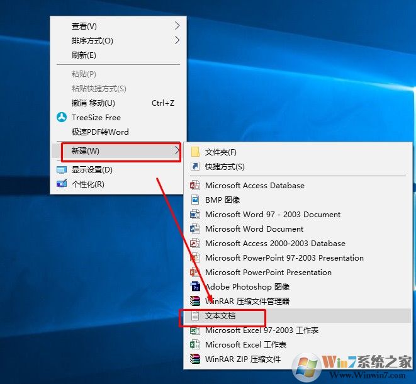
Task: Expand the 排序方式(O) submenu arrow
Action: click(x=177, y=40)
